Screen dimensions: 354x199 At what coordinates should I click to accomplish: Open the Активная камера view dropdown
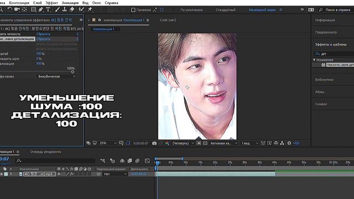[223, 143]
